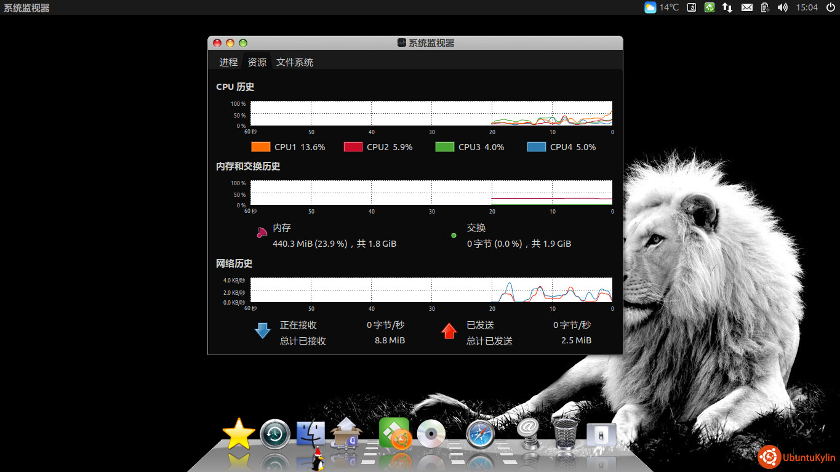840x472 pixels.
Task: Switch to the 进程 tab
Action: pos(228,62)
